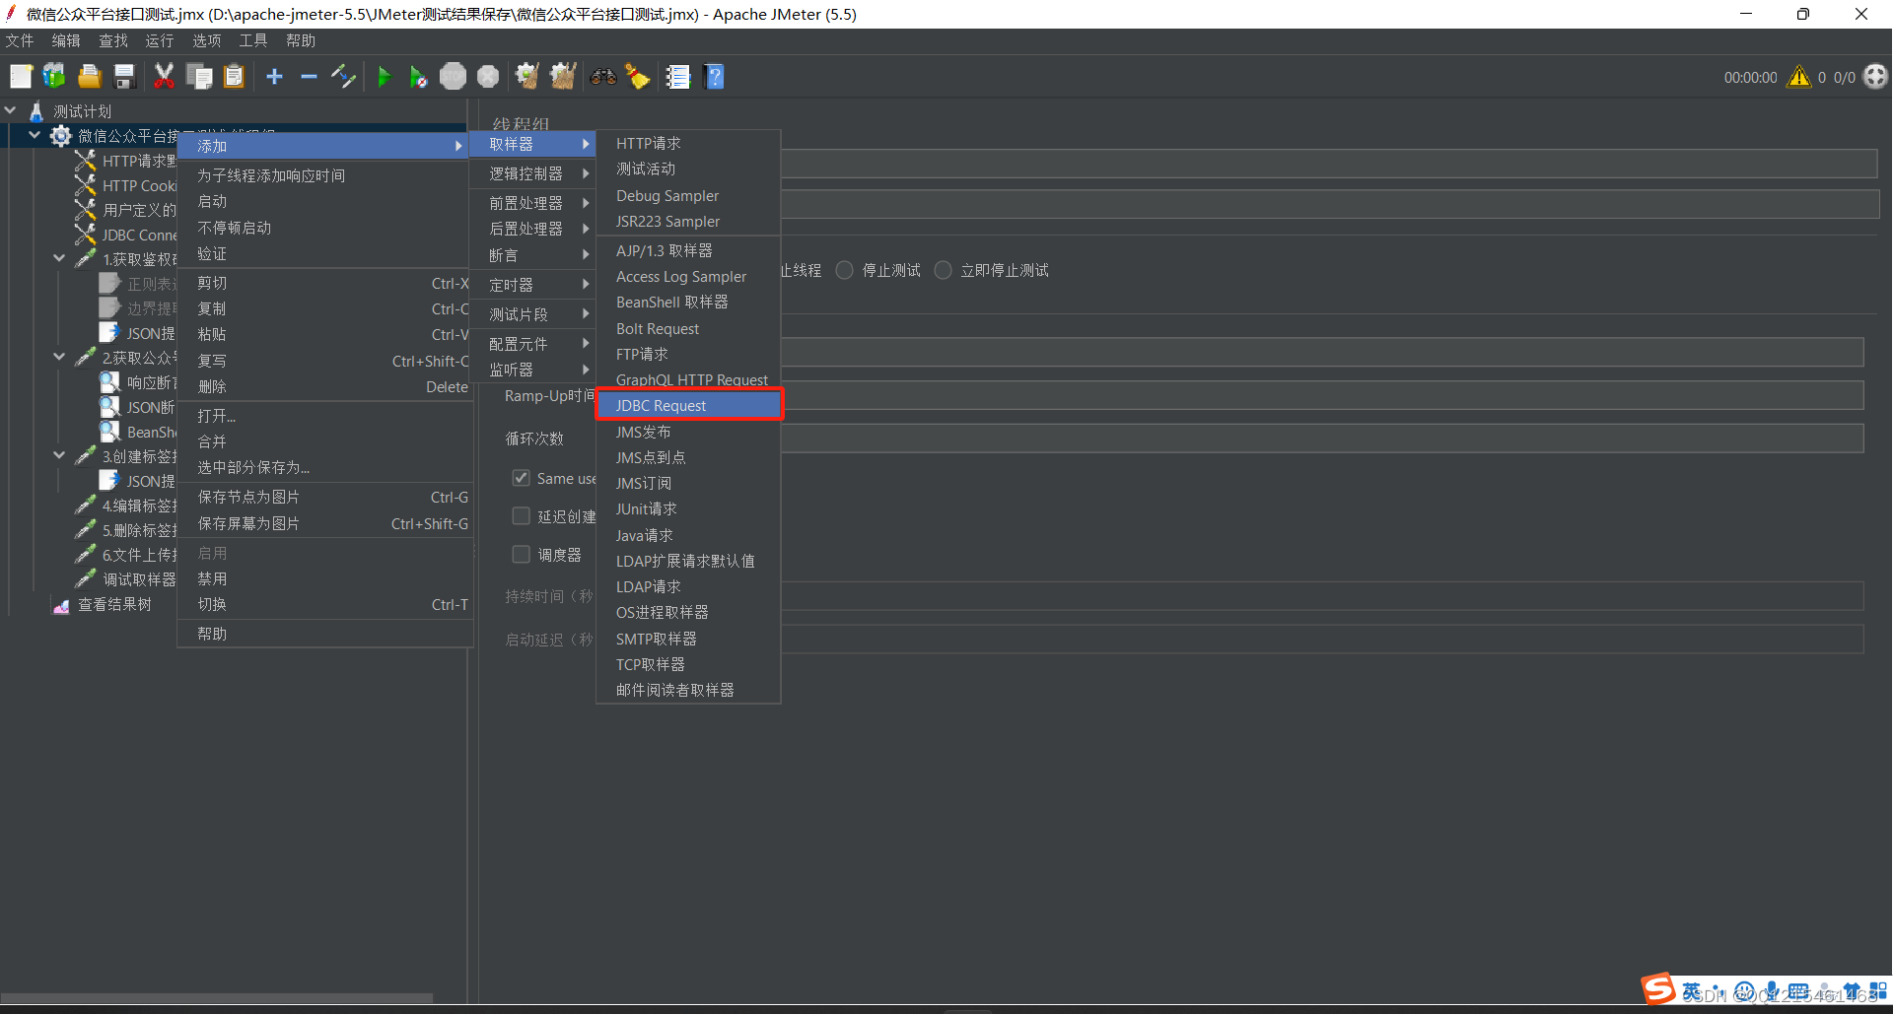Select the 停止测试 radio button
The width and height of the screenshot is (1893, 1014).
(x=845, y=270)
